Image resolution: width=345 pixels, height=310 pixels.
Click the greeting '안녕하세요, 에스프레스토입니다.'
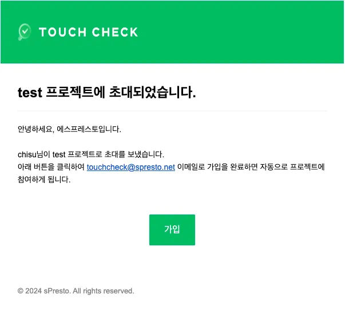(69, 129)
